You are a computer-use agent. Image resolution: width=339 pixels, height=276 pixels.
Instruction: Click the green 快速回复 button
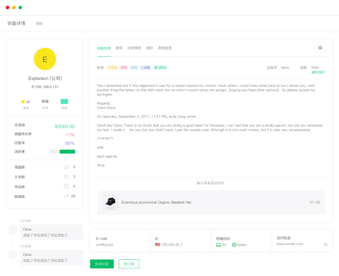(x=102, y=264)
